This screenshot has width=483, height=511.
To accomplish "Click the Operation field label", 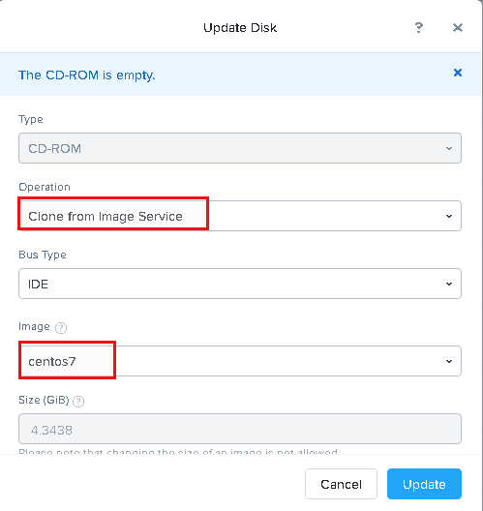I will click(x=45, y=187).
